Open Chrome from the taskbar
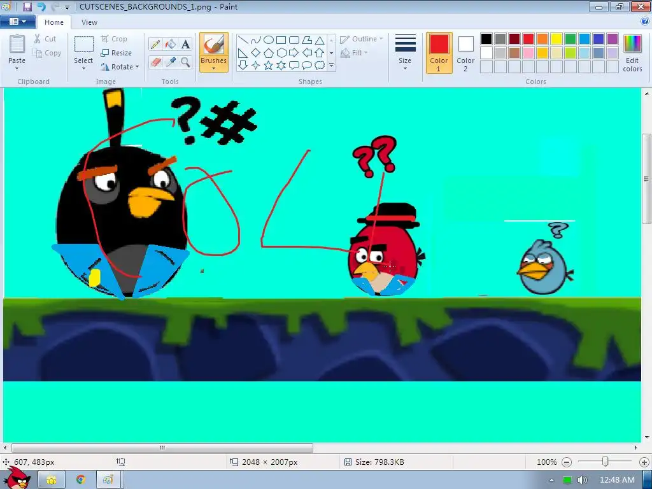 coord(81,480)
